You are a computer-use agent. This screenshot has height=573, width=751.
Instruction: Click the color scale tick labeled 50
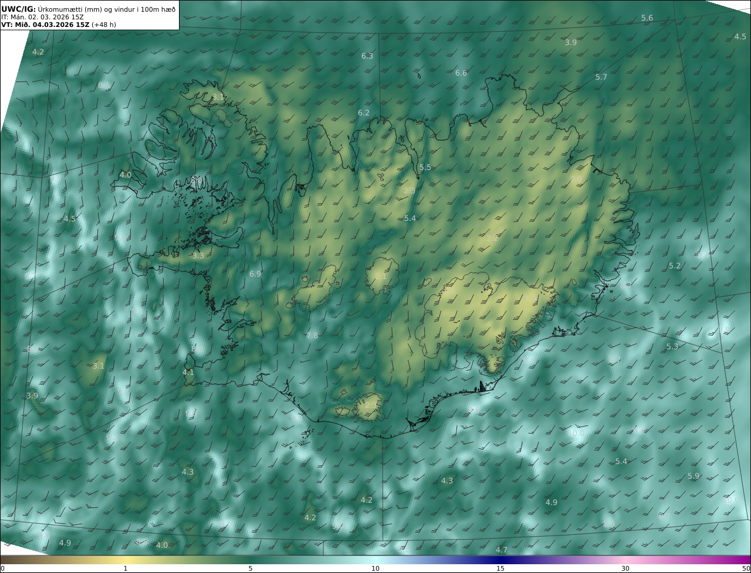tap(746, 569)
